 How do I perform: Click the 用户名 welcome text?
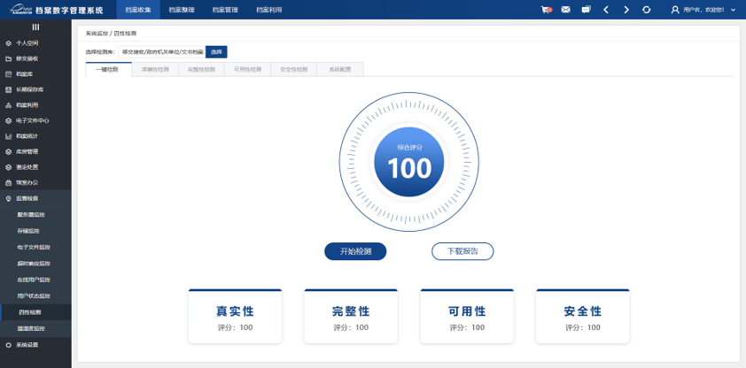(x=703, y=10)
